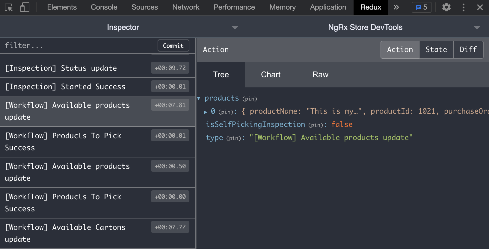Open the Network tab
Viewport: 489px width, 249px height.
[185, 7]
